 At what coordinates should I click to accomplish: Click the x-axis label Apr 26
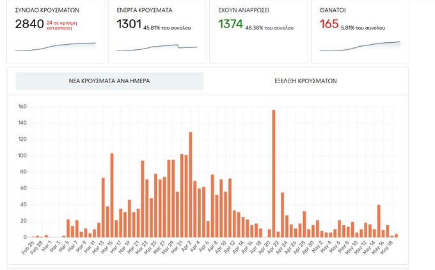pos(290,247)
